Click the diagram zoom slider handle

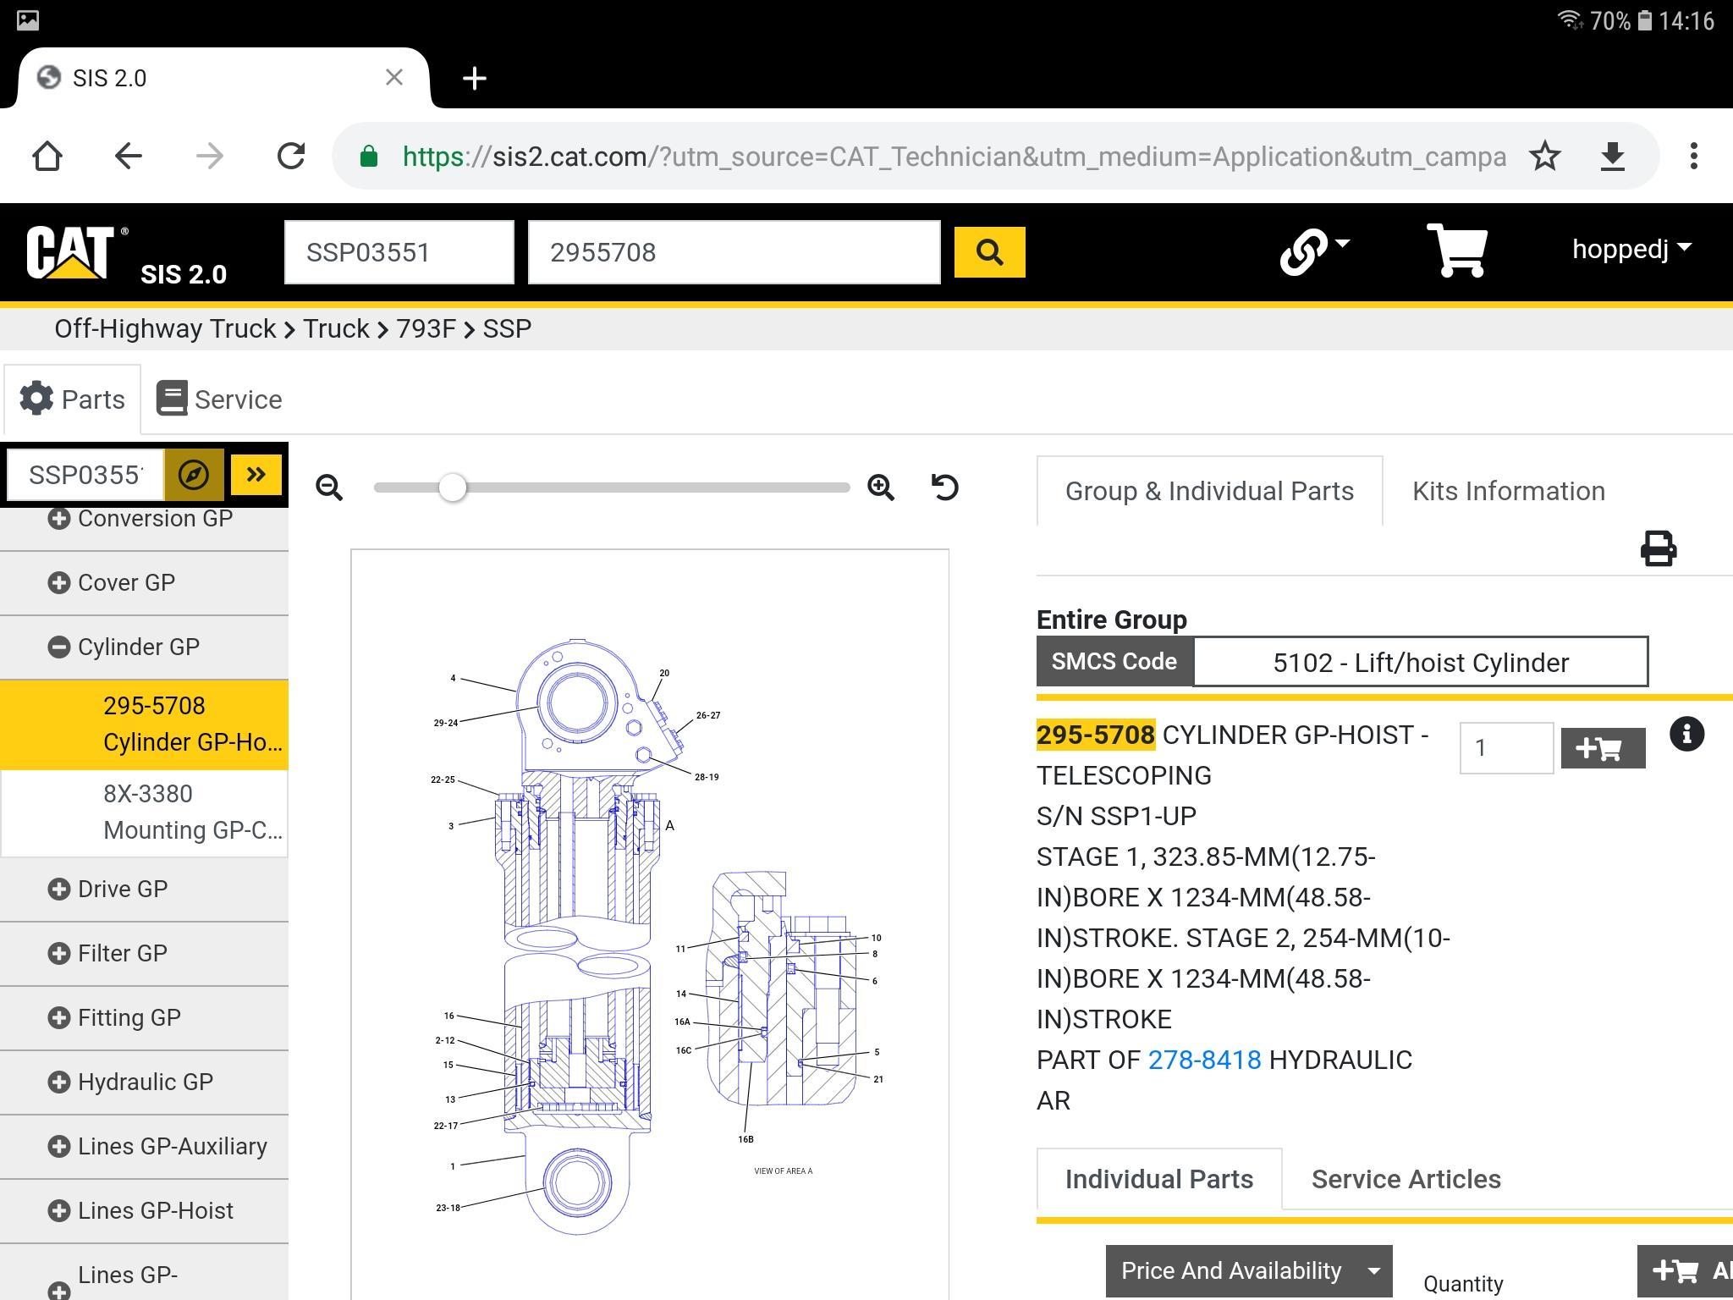453,487
